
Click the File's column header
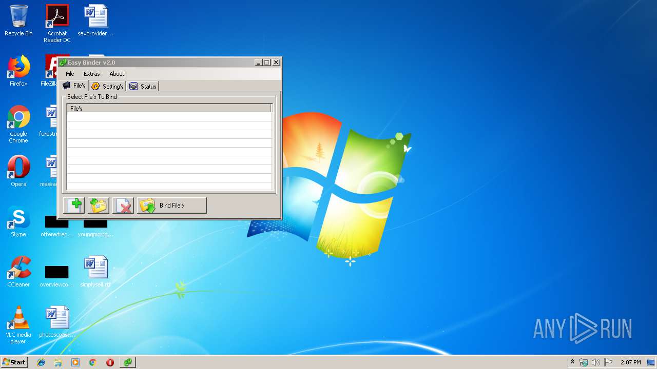169,108
